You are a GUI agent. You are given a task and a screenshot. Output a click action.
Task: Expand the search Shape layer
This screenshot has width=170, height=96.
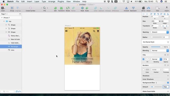pos(6,25)
